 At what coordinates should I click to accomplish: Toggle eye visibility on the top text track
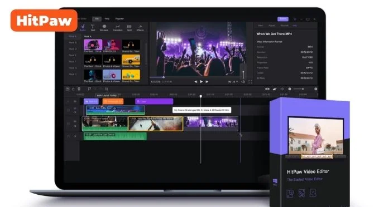click(75, 101)
